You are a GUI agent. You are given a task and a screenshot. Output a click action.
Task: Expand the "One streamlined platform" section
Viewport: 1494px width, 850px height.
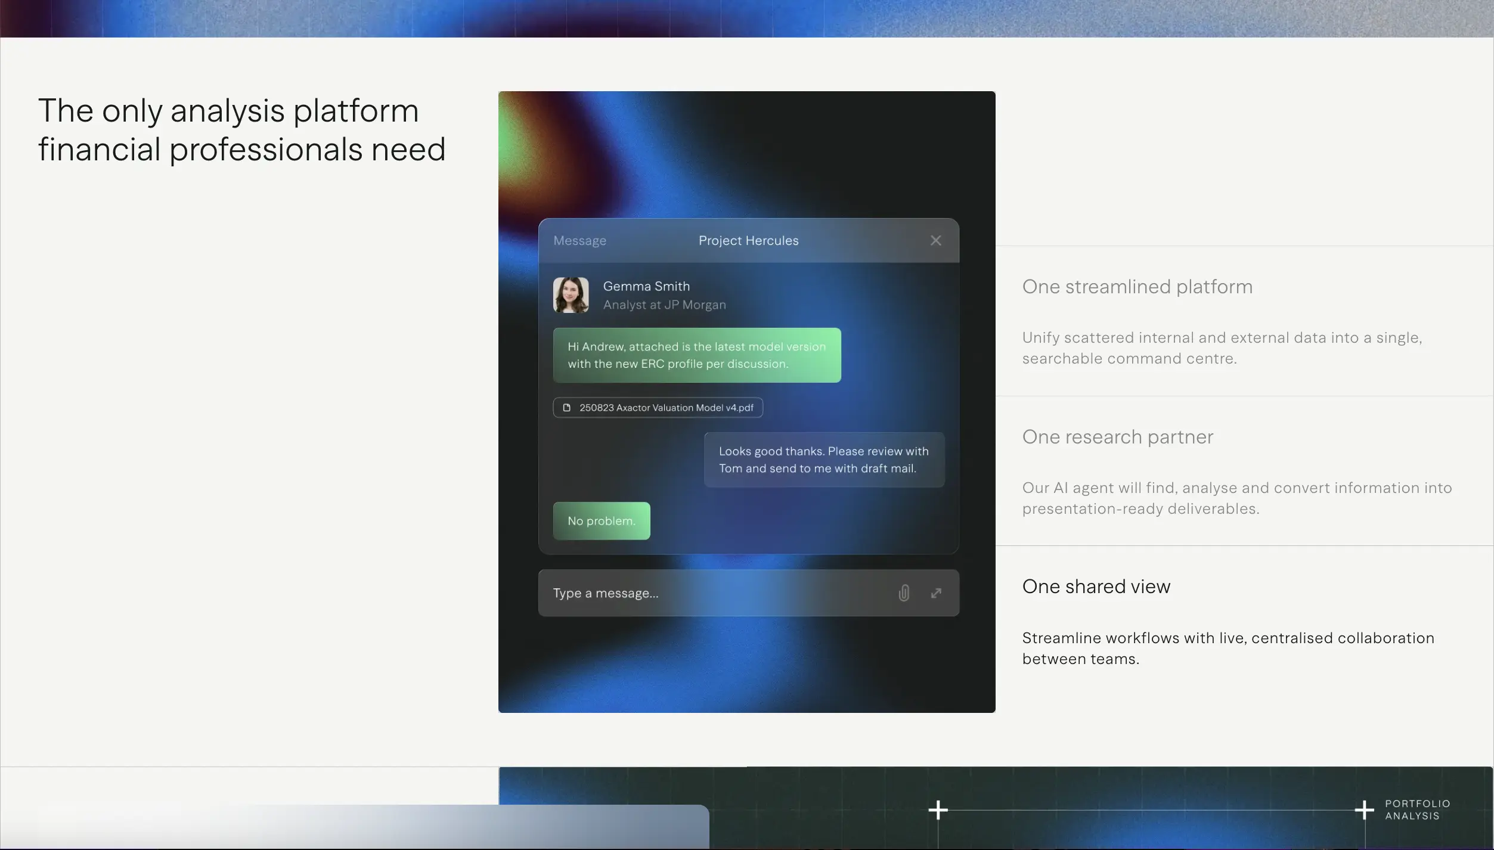tap(1137, 287)
